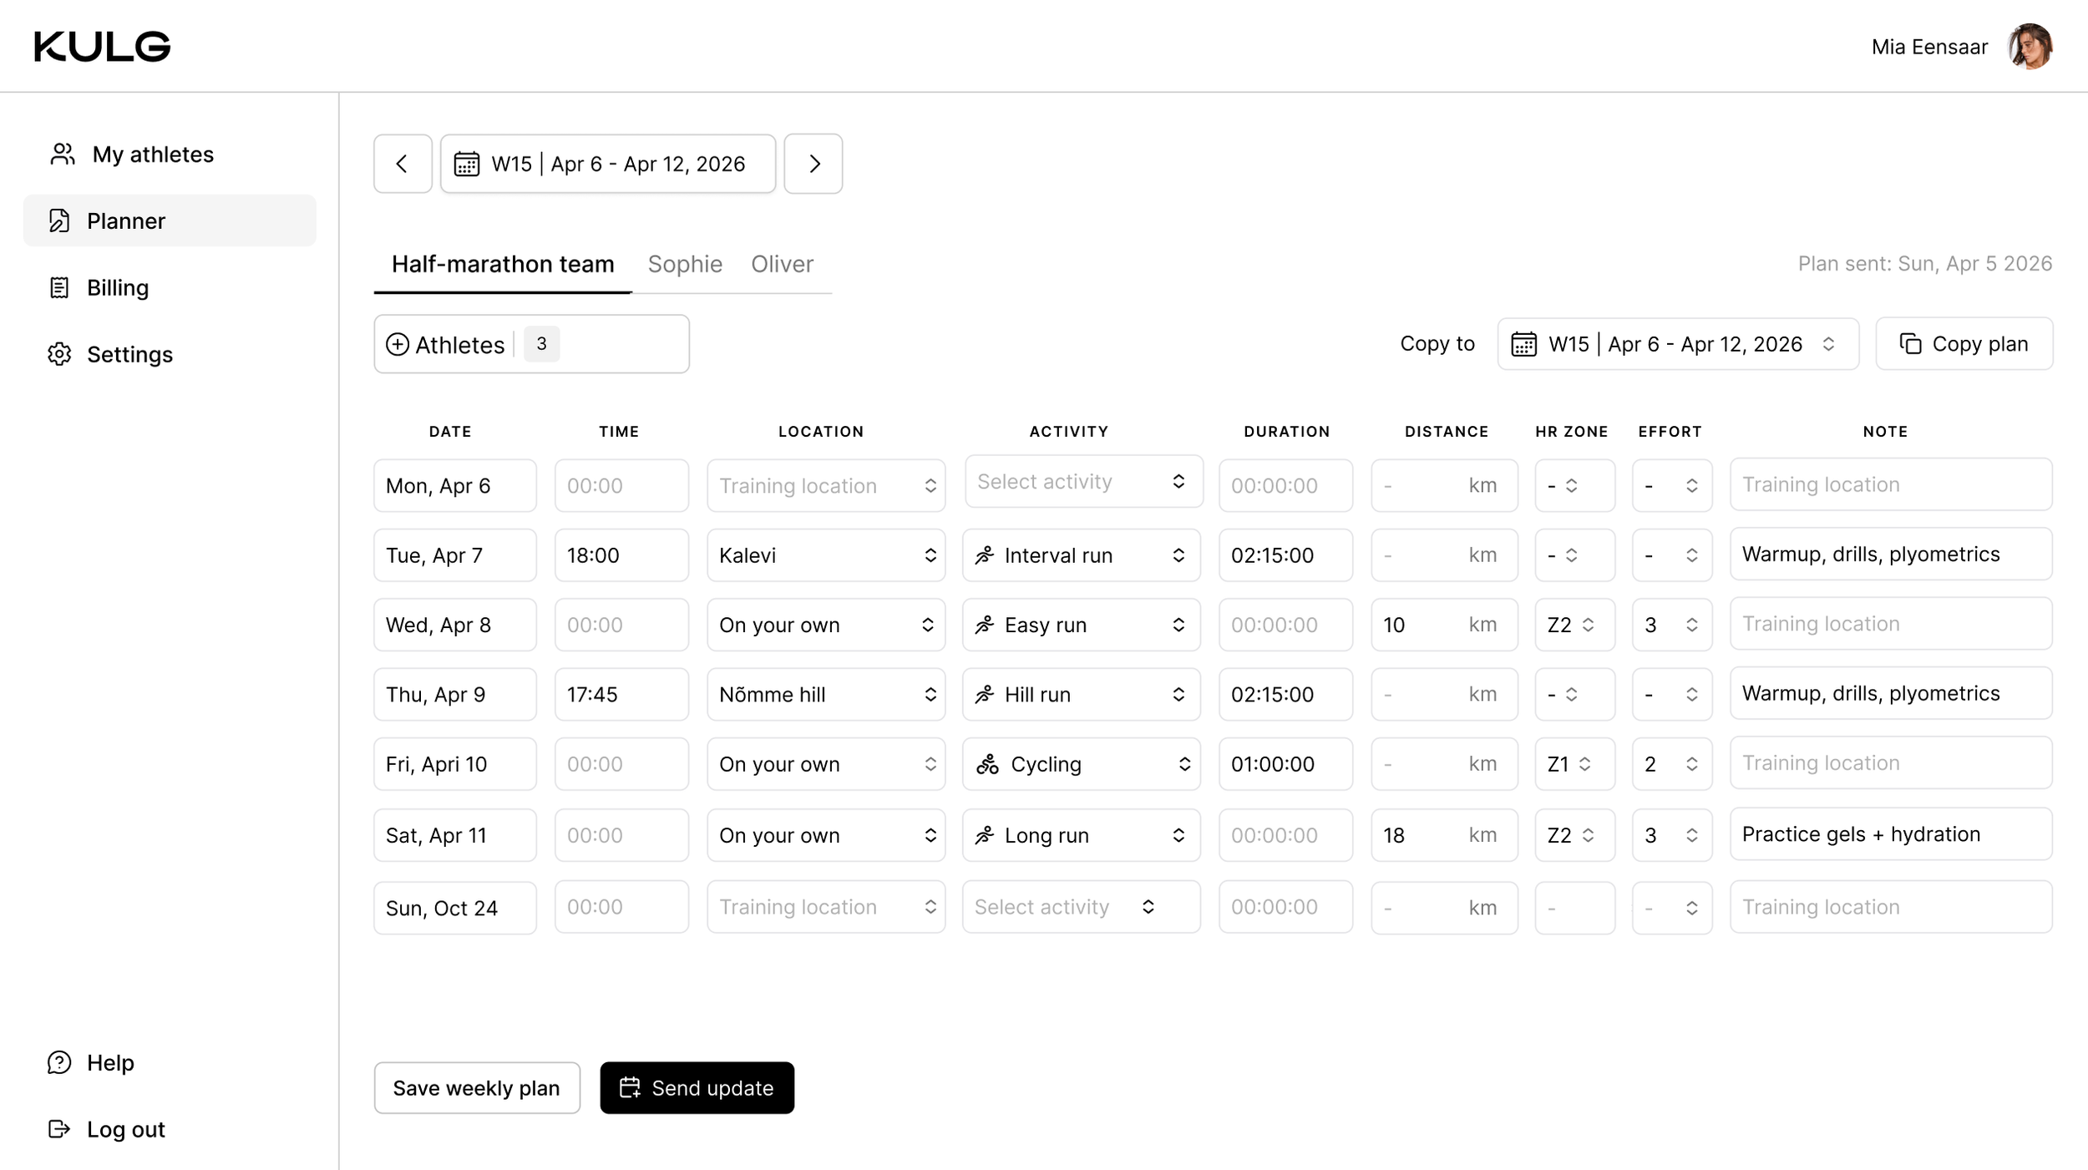Switch to the Oliver tab

tap(782, 264)
